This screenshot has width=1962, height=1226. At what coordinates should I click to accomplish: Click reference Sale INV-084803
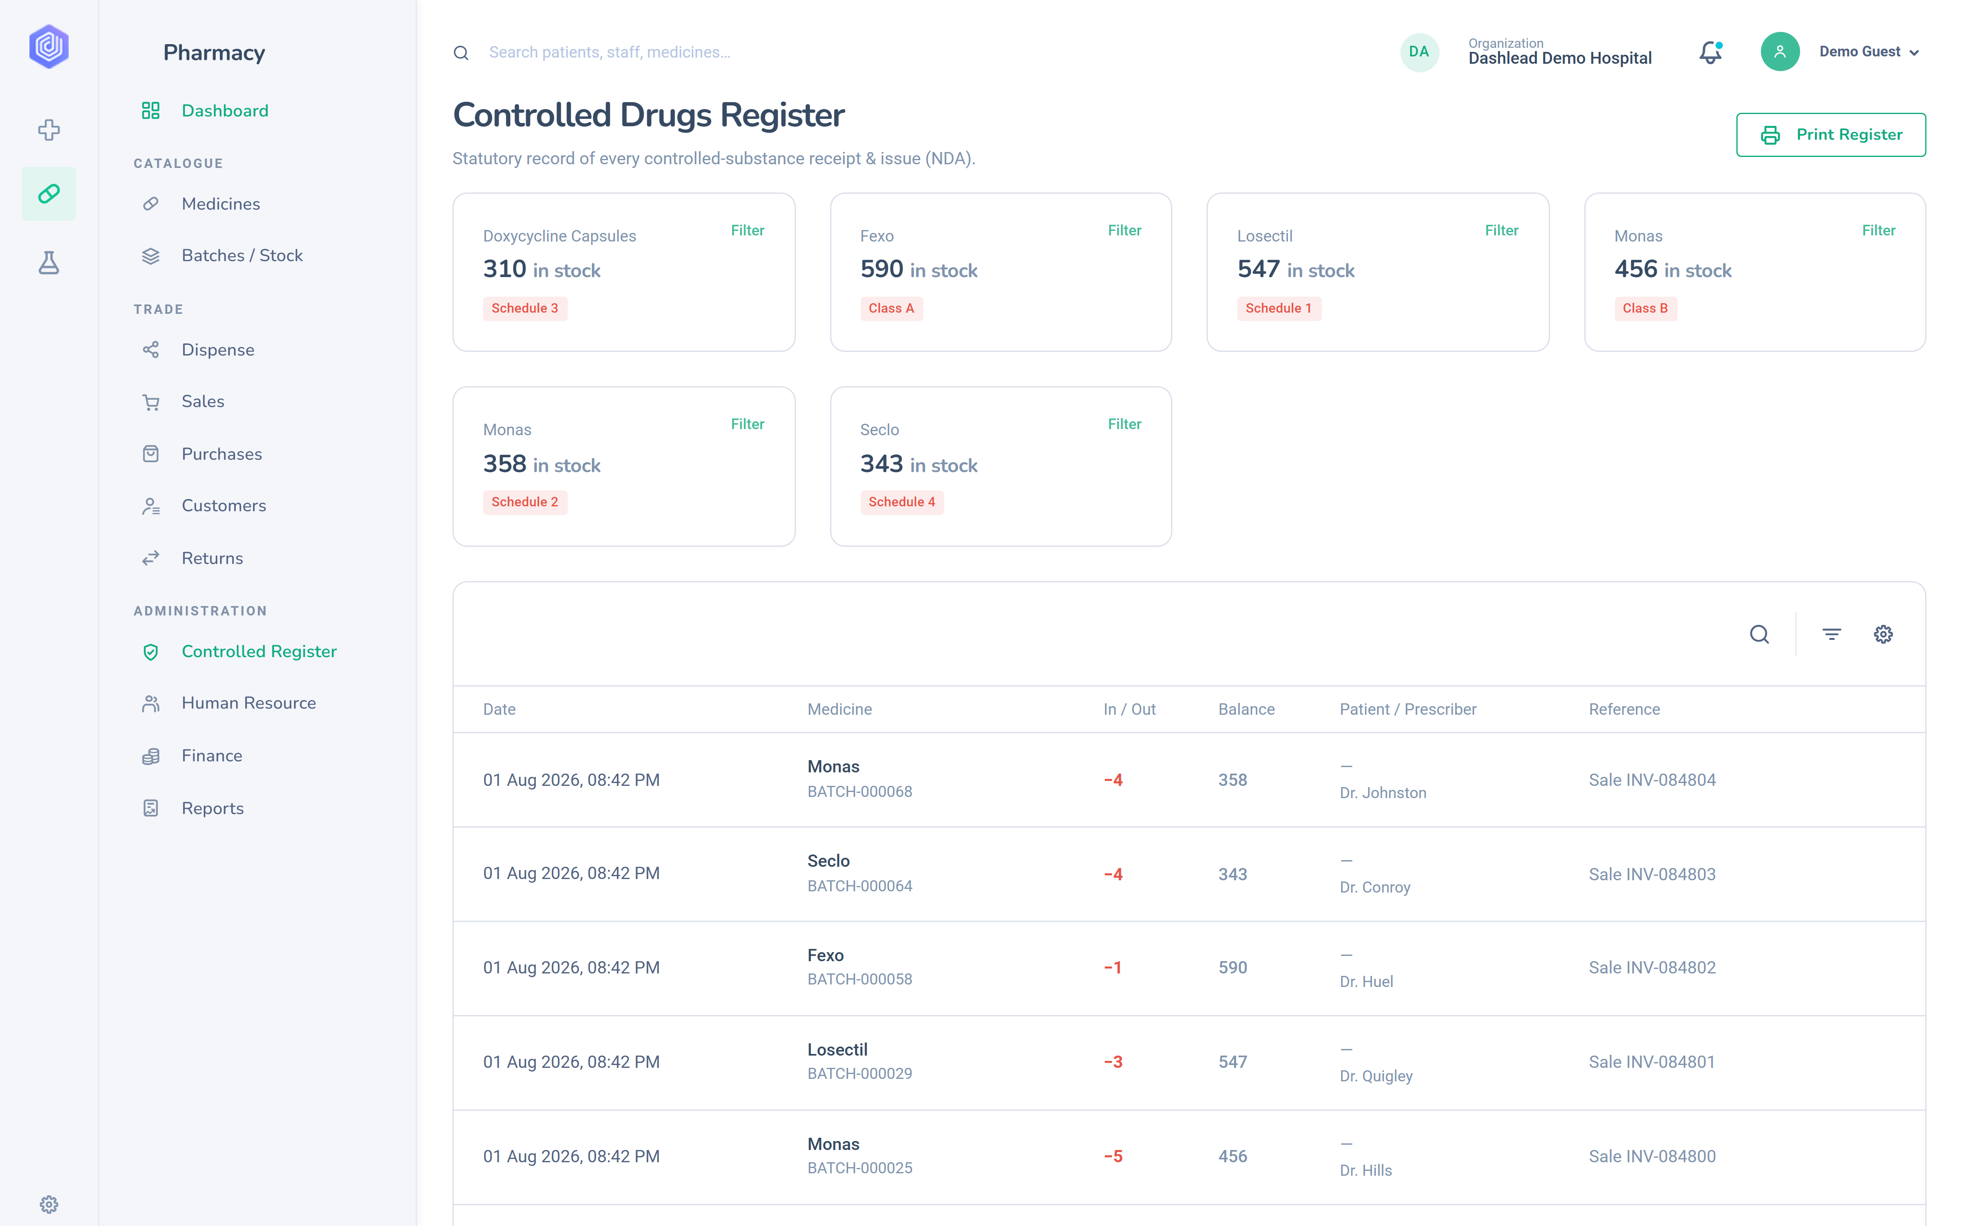tap(1652, 874)
